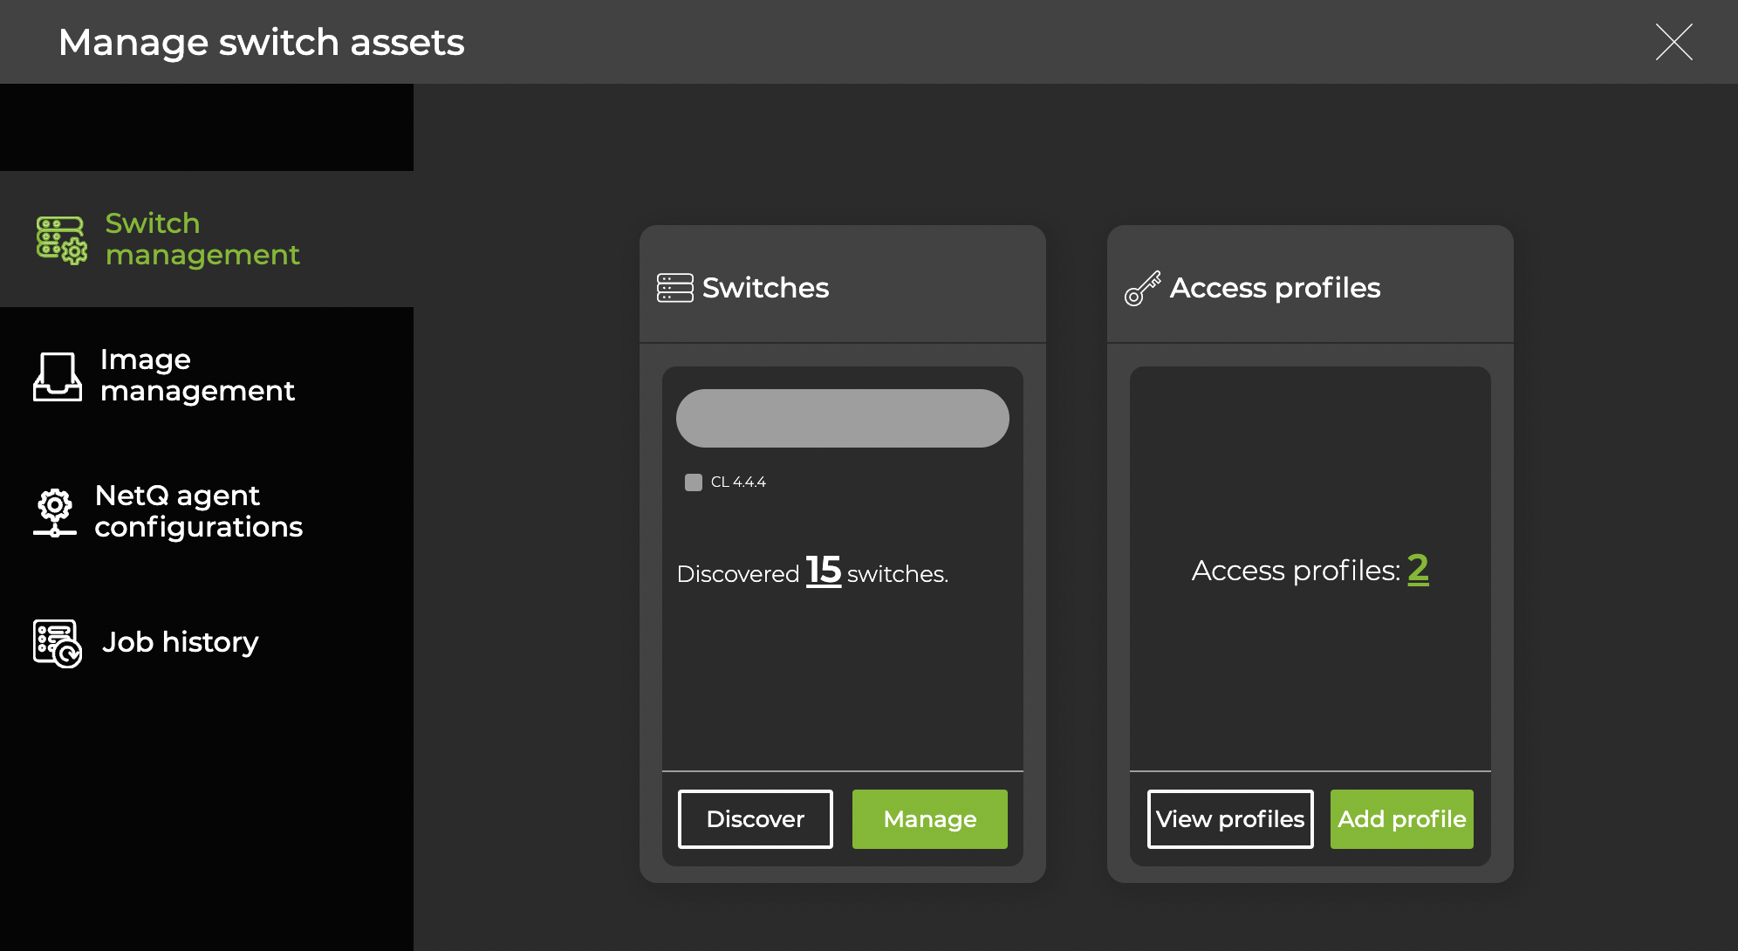Click the green Manage button
This screenshot has height=951, width=1738.
coord(929,818)
